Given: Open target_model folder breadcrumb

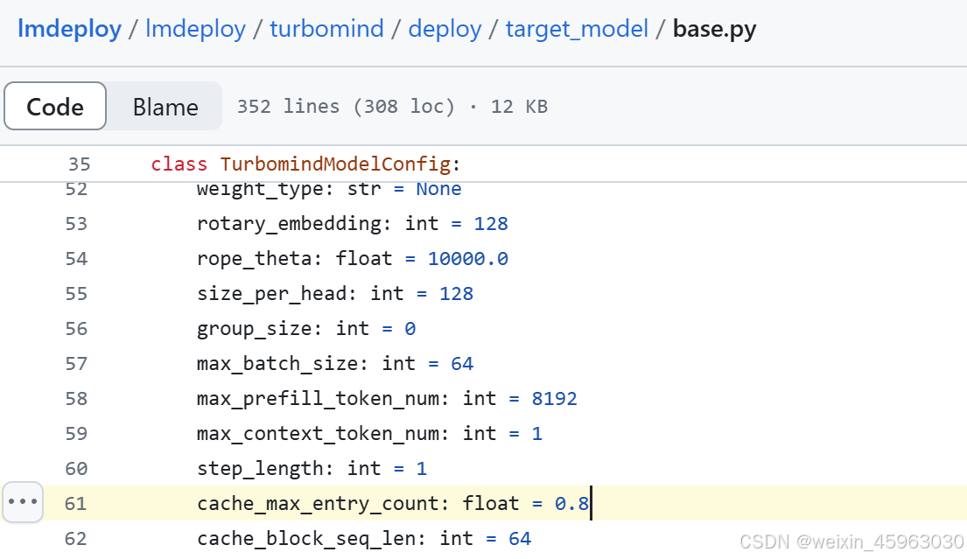Looking at the screenshot, I should pyautogui.click(x=577, y=29).
